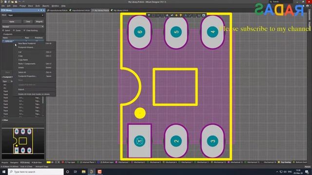This screenshot has height=175, width=312.
Task: Select Copy in the context menu
Action: pyautogui.click(x=20, y=56)
